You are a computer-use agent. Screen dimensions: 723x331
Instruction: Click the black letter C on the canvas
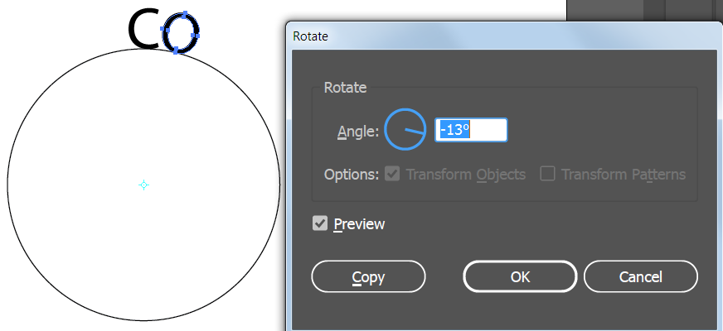pos(143,30)
